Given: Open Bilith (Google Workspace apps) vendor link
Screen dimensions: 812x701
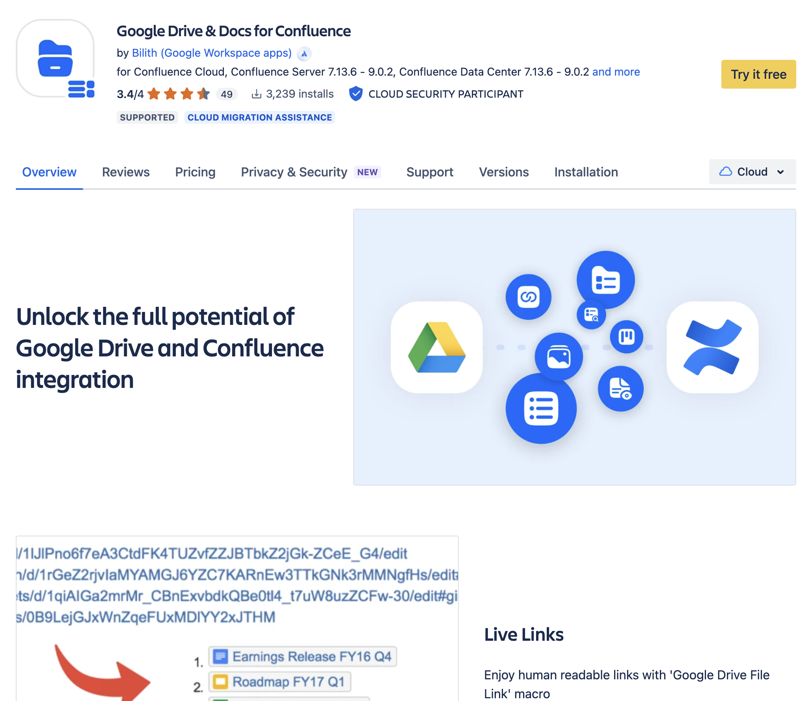Looking at the screenshot, I should (212, 53).
